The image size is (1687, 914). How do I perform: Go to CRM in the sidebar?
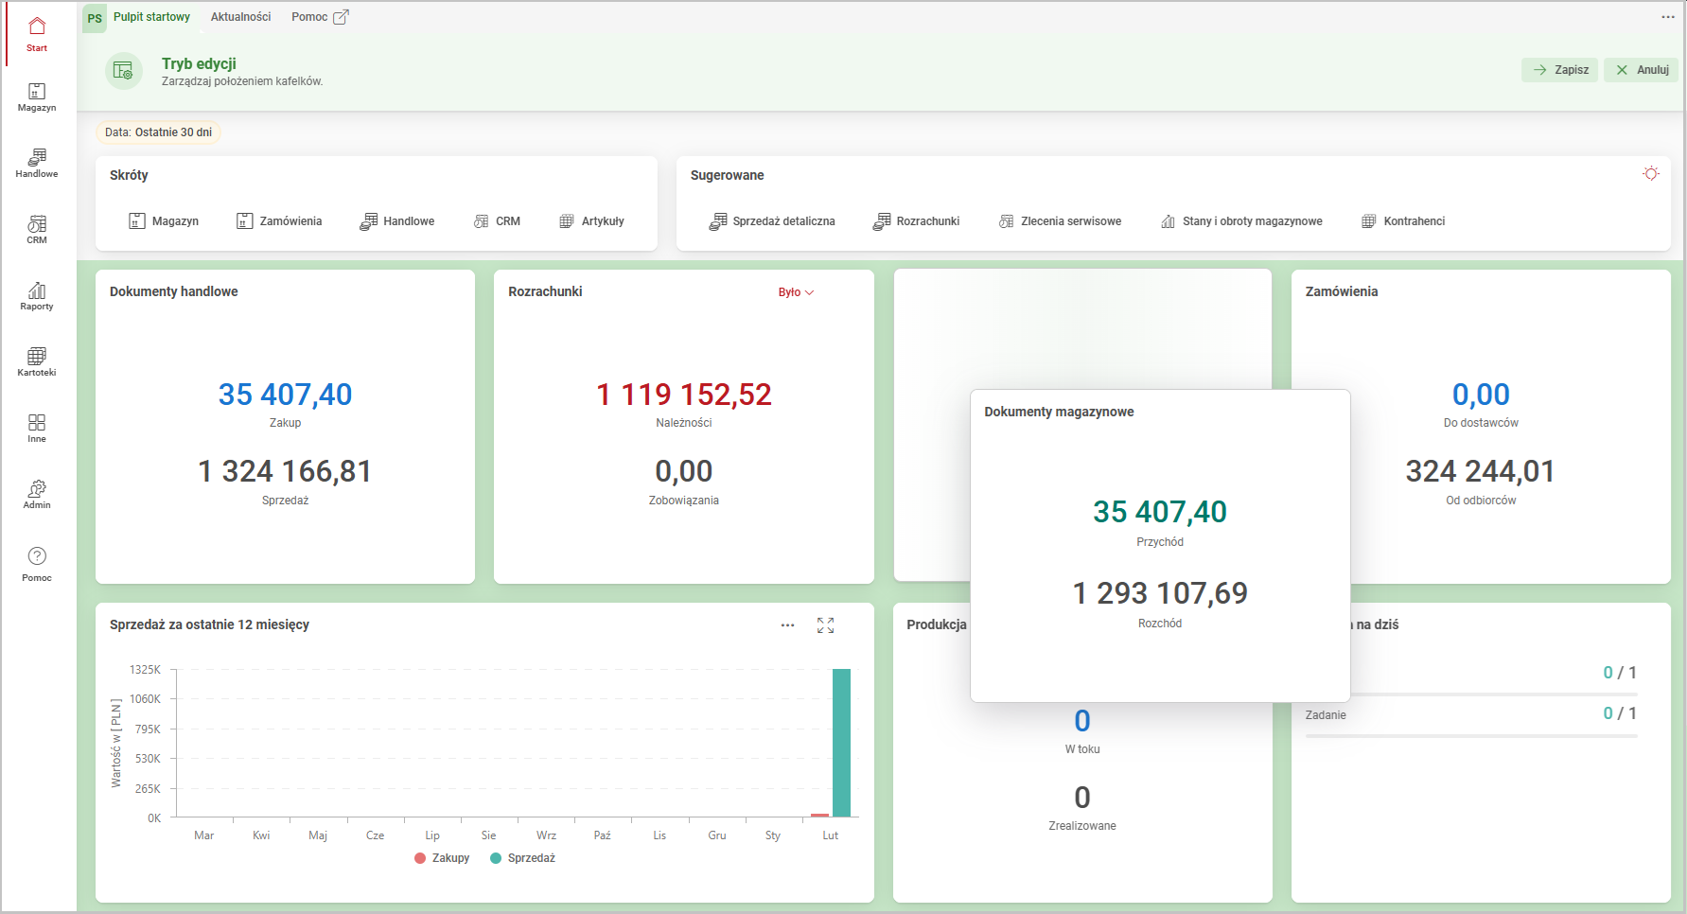[37, 229]
